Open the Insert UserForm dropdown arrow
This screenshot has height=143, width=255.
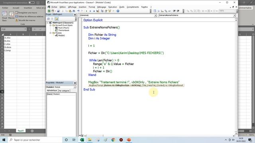(55, 11)
